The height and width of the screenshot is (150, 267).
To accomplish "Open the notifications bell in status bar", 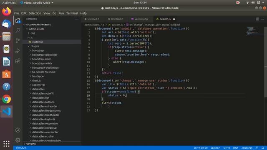I will tap(262, 148).
